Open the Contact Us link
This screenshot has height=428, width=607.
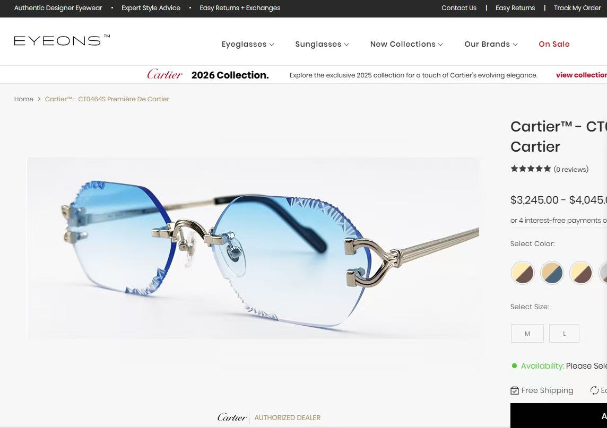click(459, 8)
